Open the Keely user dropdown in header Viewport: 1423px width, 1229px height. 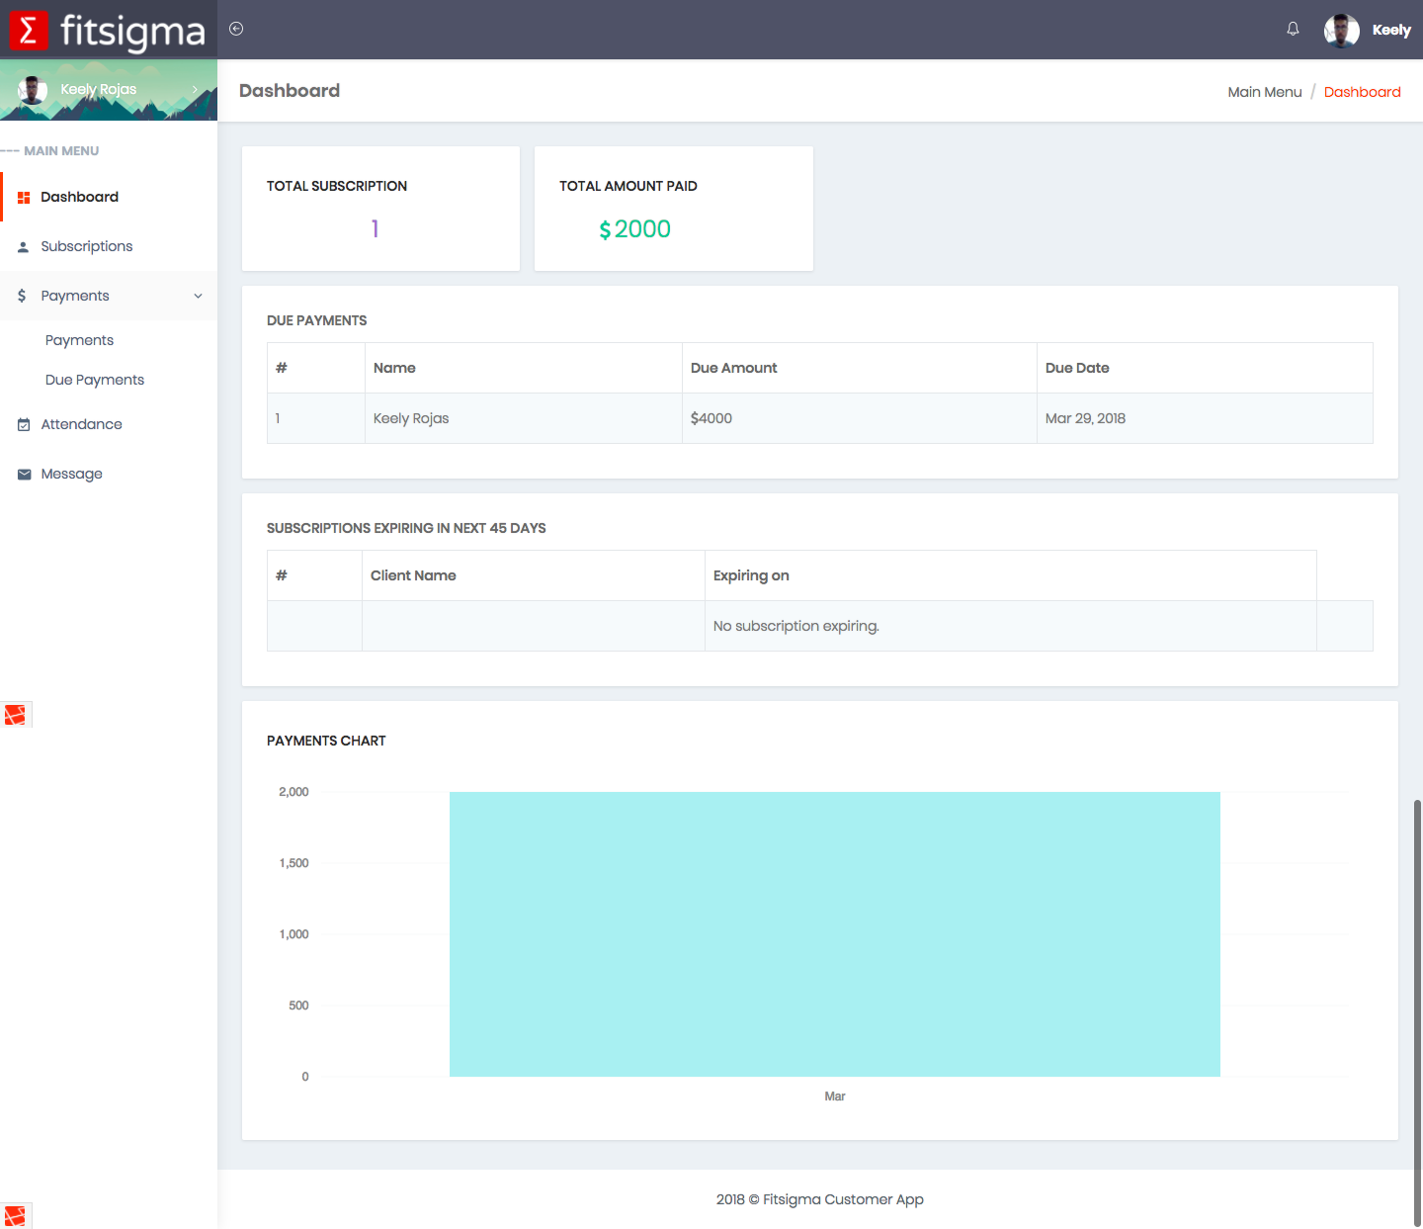pyautogui.click(x=1390, y=31)
